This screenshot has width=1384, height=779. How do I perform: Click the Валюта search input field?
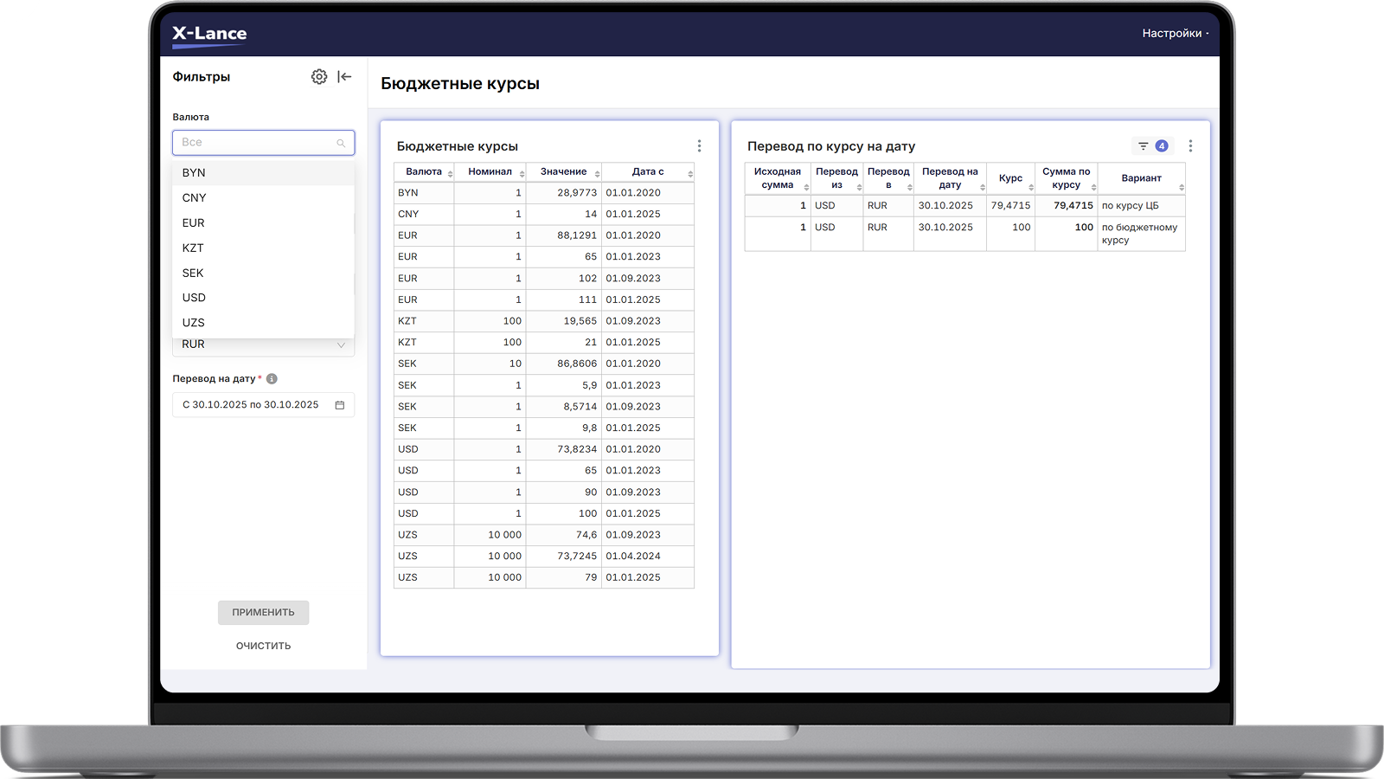[x=263, y=143]
